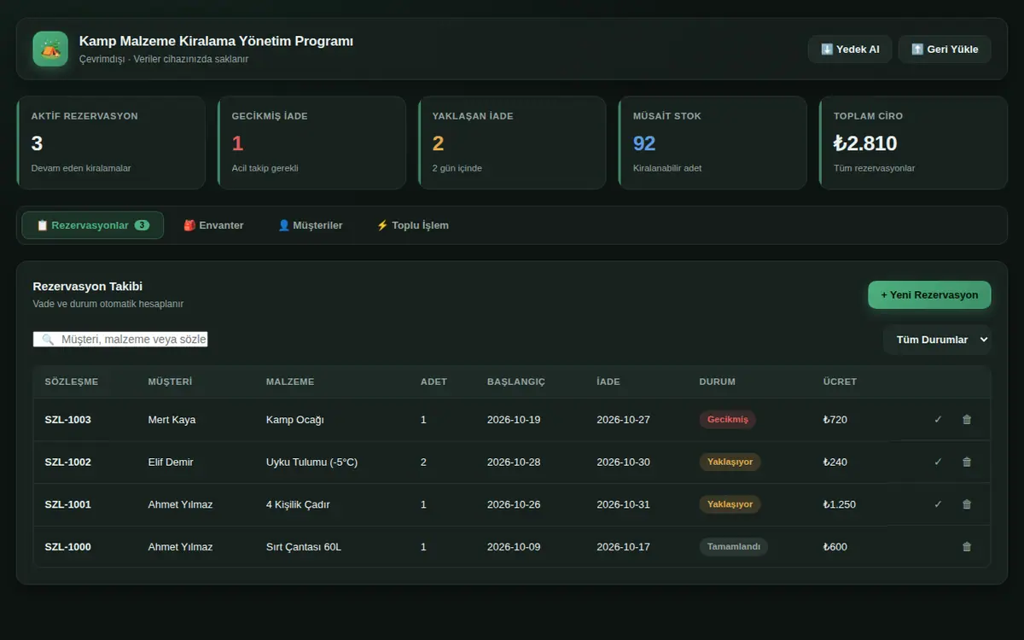Select contract number SZL-1000
1024x640 pixels.
(x=68, y=547)
